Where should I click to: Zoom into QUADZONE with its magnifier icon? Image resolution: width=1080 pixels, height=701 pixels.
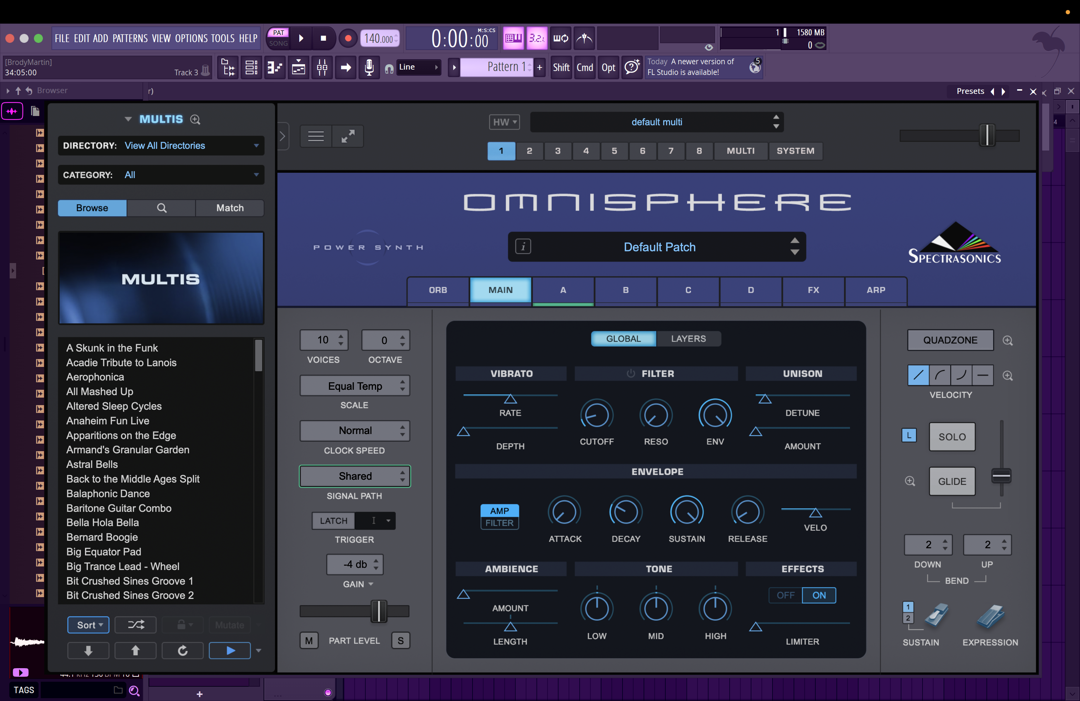pos(1007,341)
